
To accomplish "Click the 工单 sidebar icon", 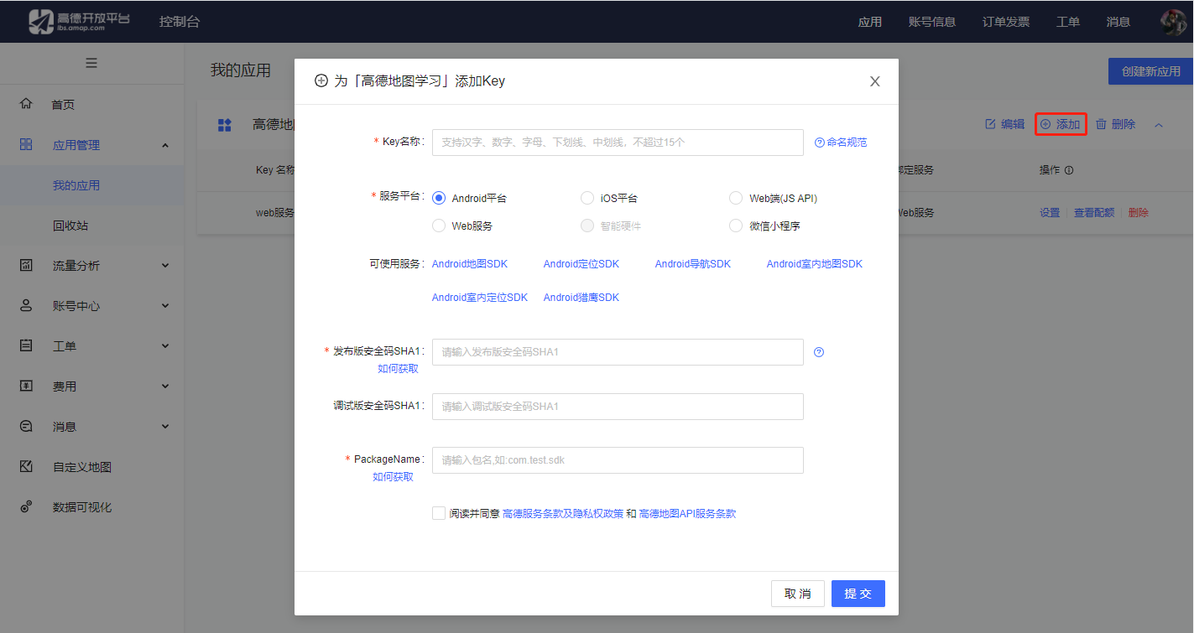I will [26, 345].
